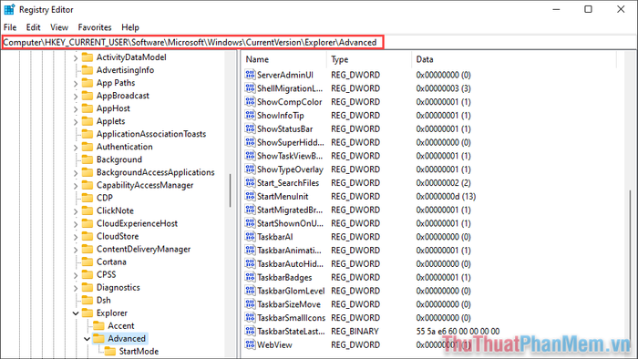Click the TaskbarBadges DWORD value icon

[x=250, y=276]
